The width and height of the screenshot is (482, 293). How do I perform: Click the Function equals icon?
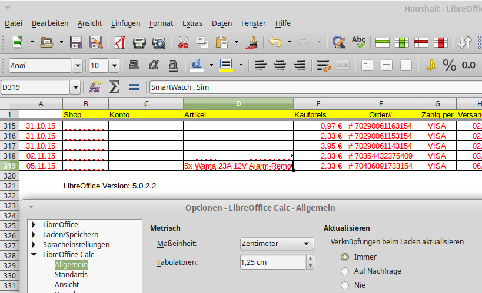coord(134,87)
